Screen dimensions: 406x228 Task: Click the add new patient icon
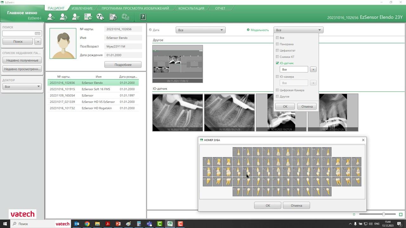pyautogui.click(x=51, y=17)
